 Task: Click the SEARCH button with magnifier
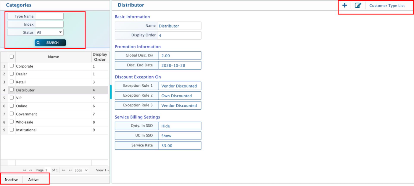[x=50, y=43]
